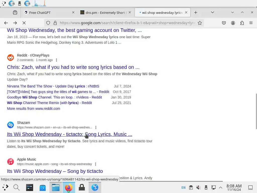Open More options for the Reddit result

coord(56,60)
